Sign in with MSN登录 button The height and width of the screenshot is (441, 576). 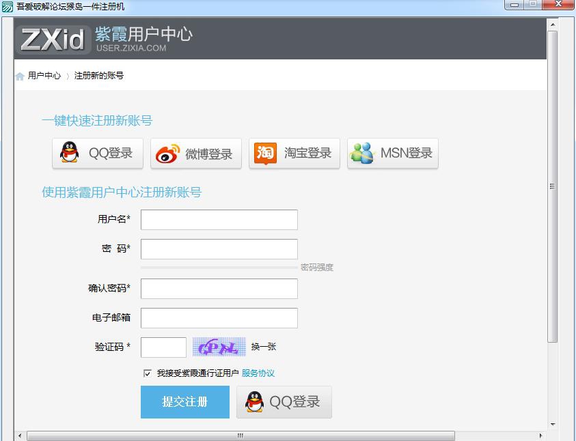[393, 154]
